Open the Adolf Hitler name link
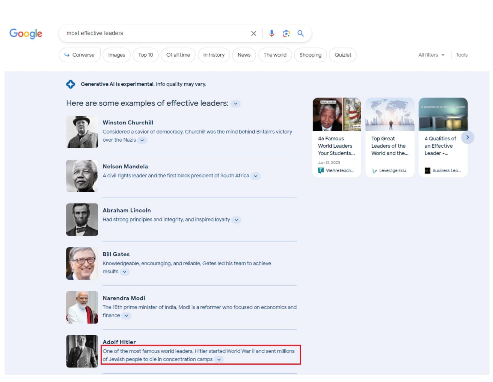The image size is (493, 382). [x=119, y=342]
